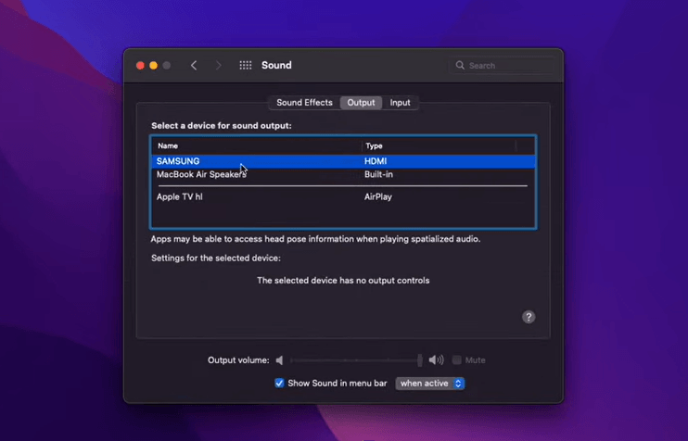This screenshot has height=441, width=688.
Task: Go back with the left chevron
Action: pos(194,66)
